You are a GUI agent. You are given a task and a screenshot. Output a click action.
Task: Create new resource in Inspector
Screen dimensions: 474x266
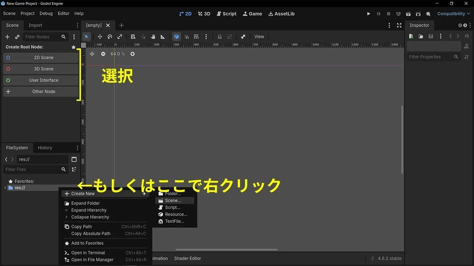coord(411,36)
